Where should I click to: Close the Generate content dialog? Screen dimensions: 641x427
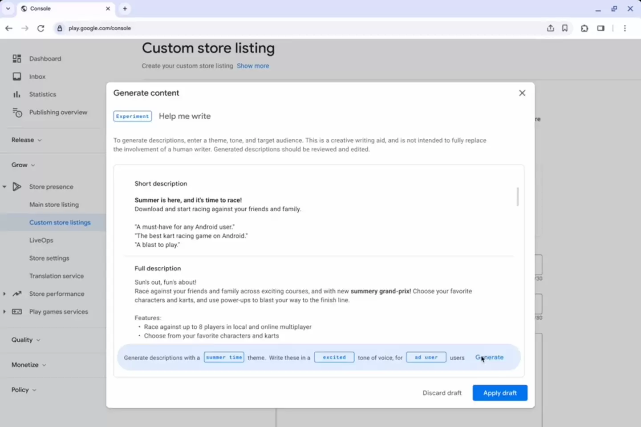tap(522, 93)
